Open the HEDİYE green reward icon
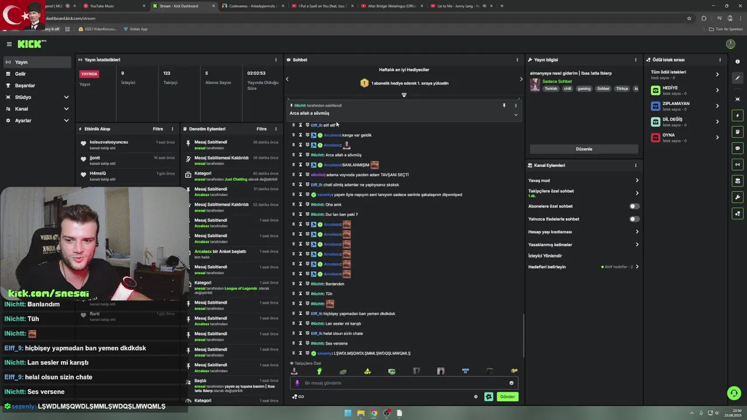The image size is (747, 420). click(x=655, y=90)
